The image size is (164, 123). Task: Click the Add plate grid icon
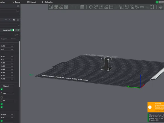coord(56,7)
